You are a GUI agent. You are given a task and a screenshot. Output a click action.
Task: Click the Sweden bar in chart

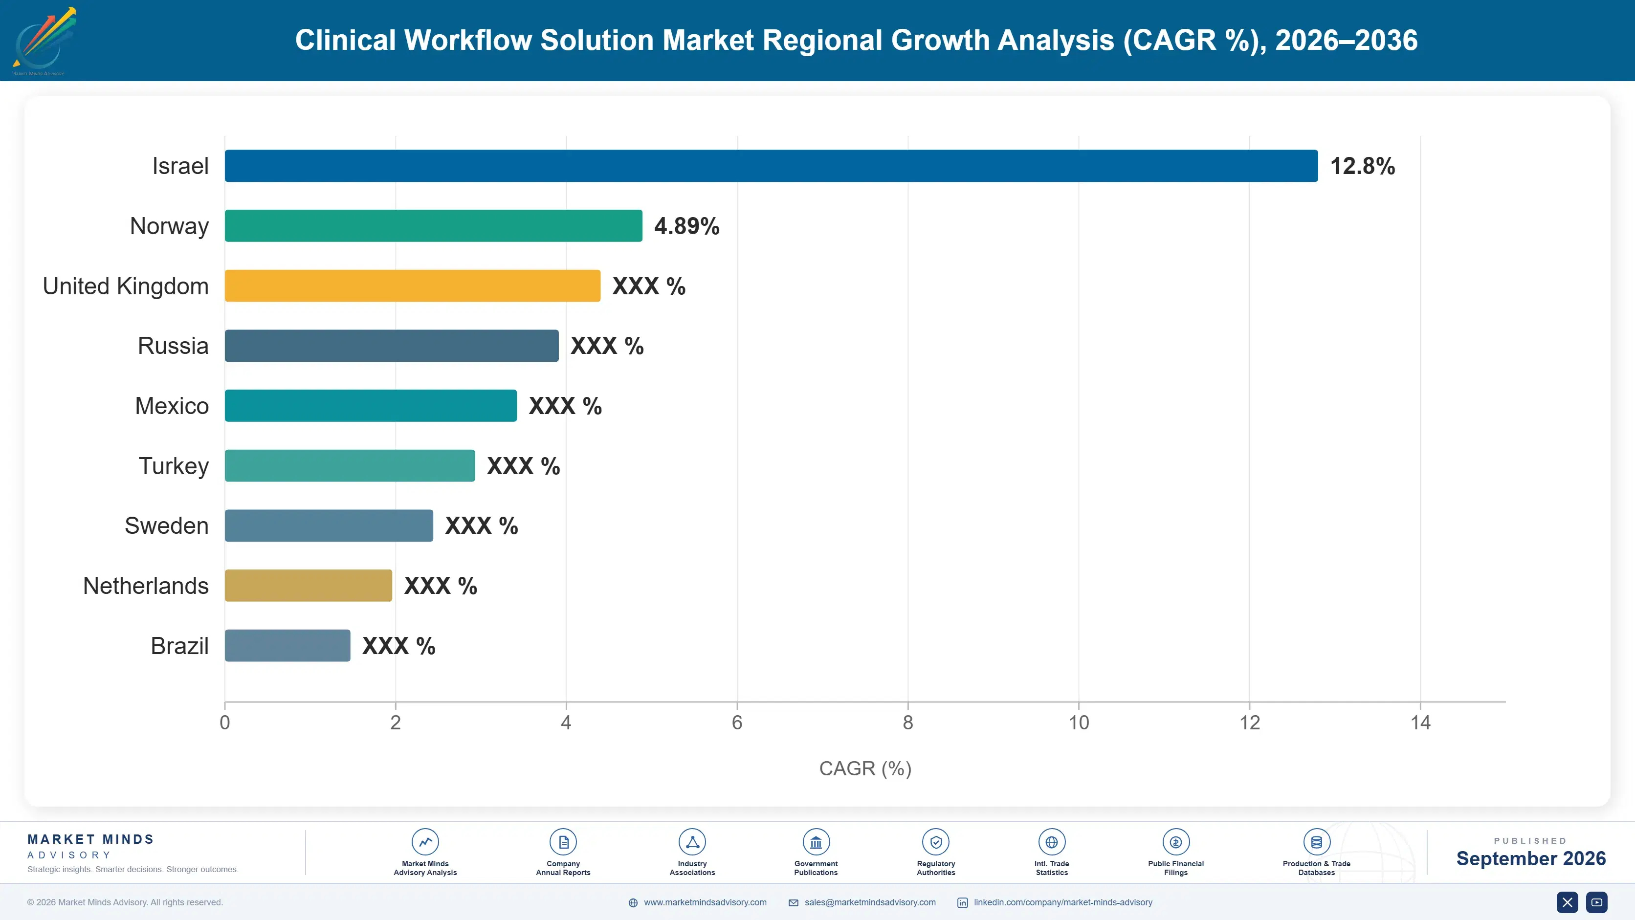click(329, 526)
